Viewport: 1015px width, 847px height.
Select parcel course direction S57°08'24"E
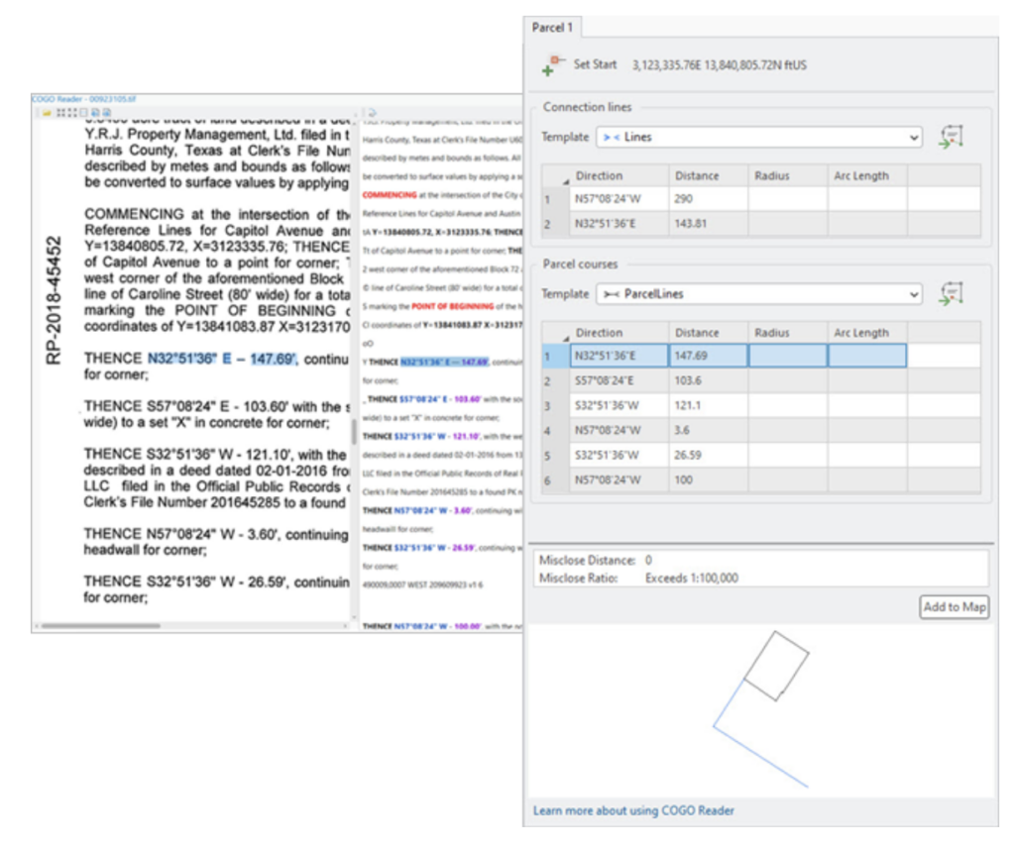click(x=619, y=381)
